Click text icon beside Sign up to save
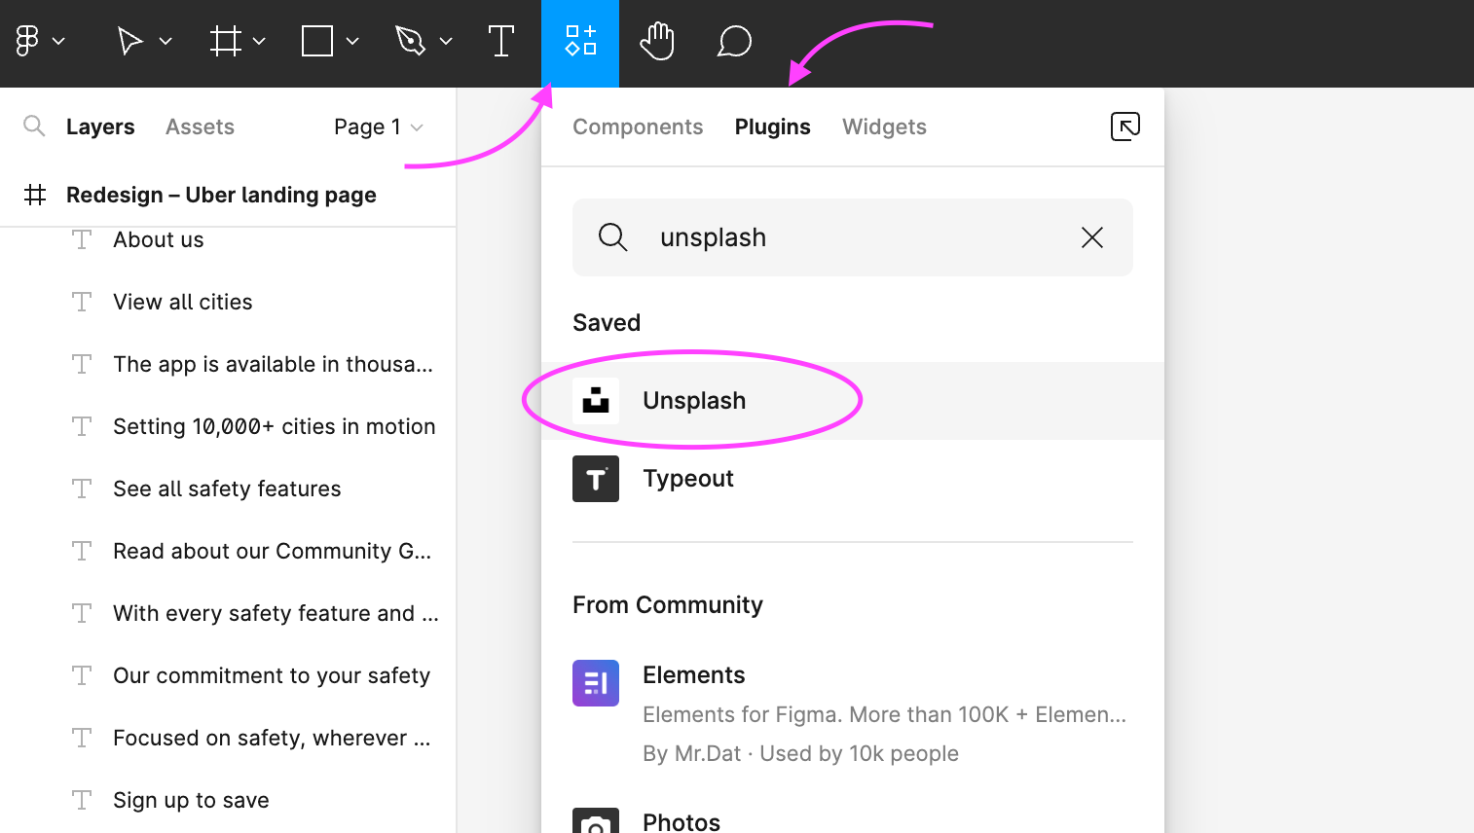1474x833 pixels. (x=82, y=800)
